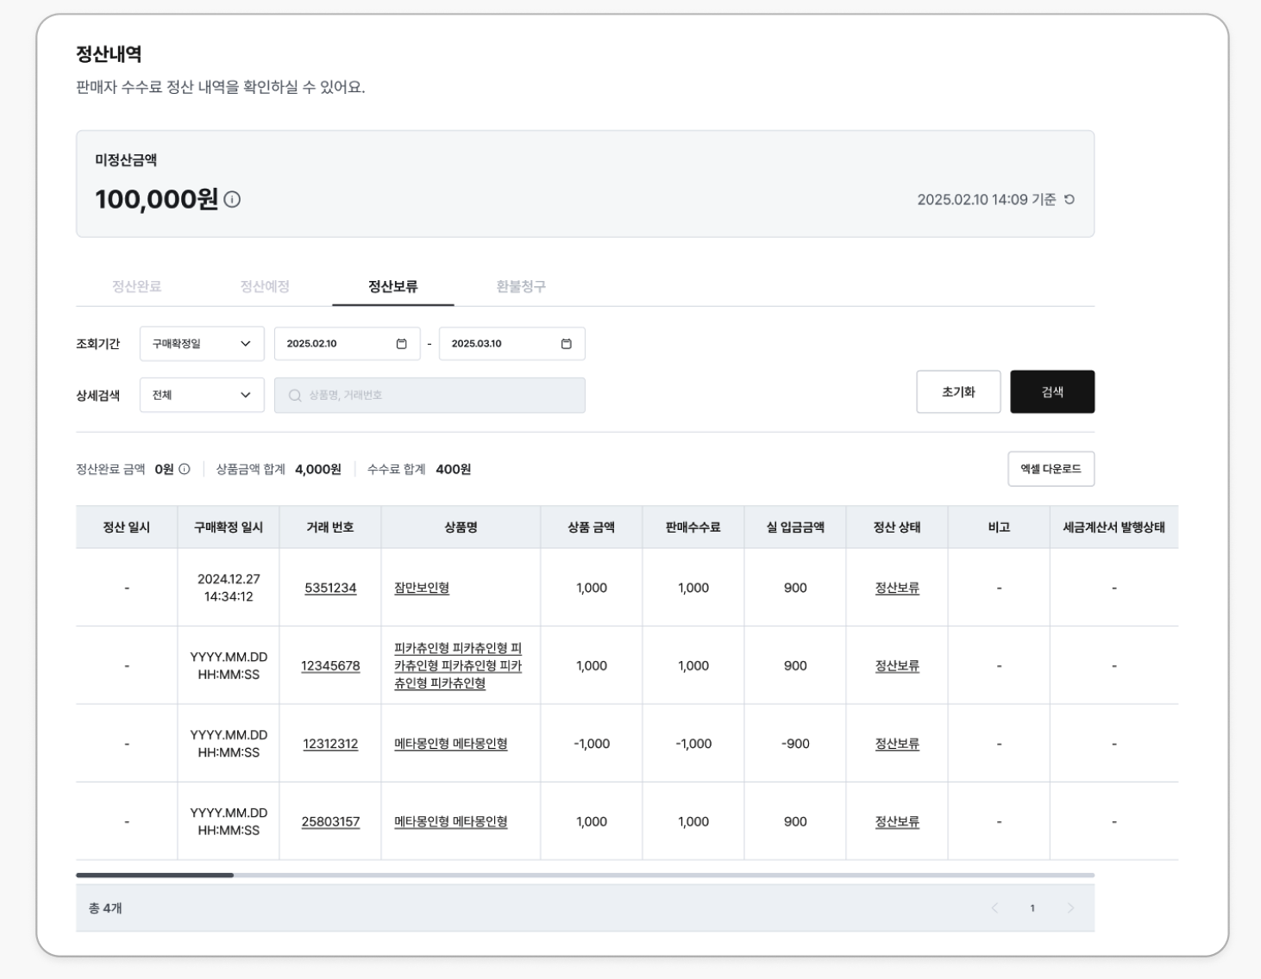Click the 거래 번호 column header
This screenshot has width=1261, height=979.
tap(330, 527)
